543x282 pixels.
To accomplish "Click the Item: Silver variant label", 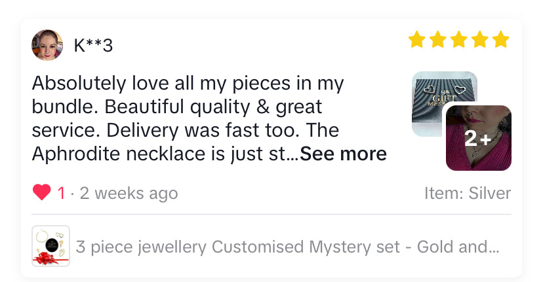I will 468,193.
